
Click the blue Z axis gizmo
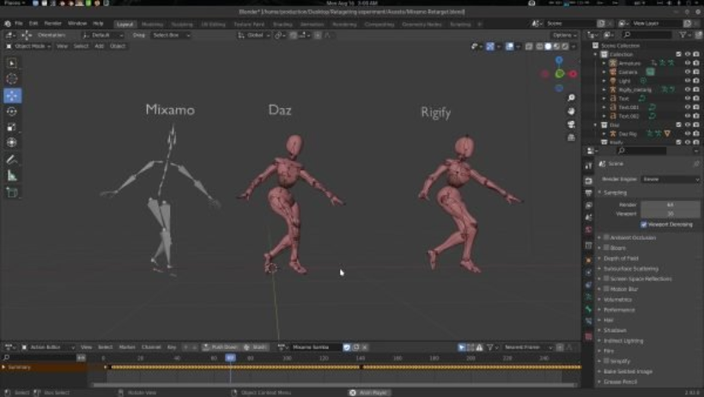point(559,60)
